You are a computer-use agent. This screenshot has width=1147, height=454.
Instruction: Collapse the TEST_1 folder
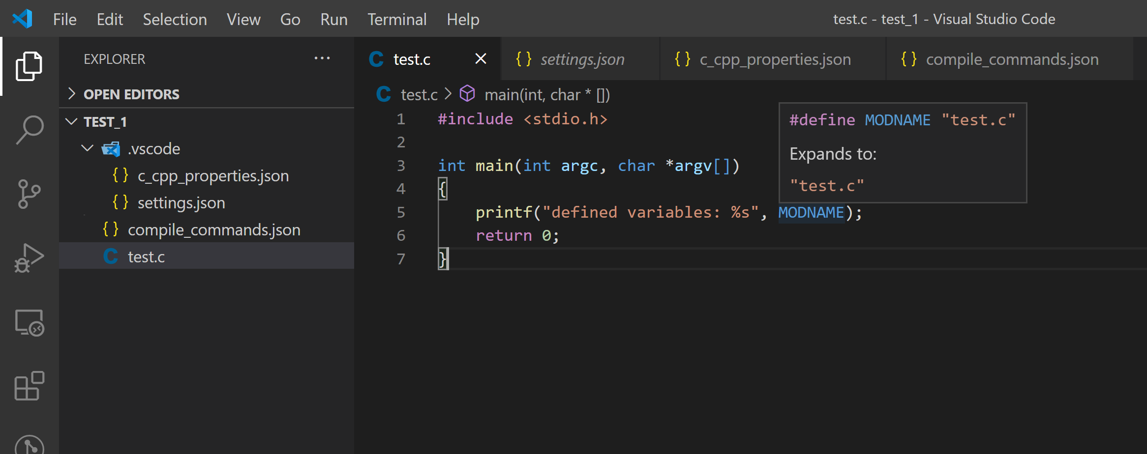click(x=71, y=121)
